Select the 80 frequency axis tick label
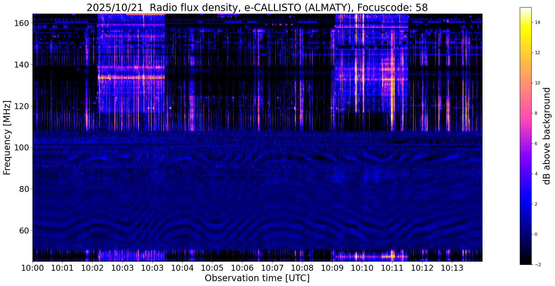 pos(24,189)
